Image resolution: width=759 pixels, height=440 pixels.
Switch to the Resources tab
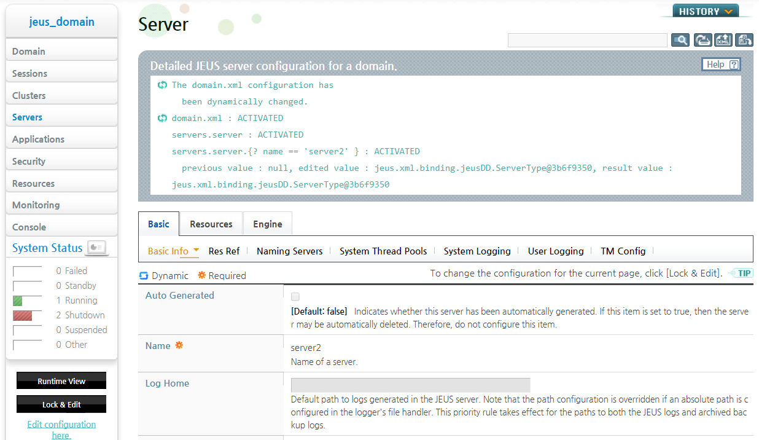pyautogui.click(x=211, y=224)
